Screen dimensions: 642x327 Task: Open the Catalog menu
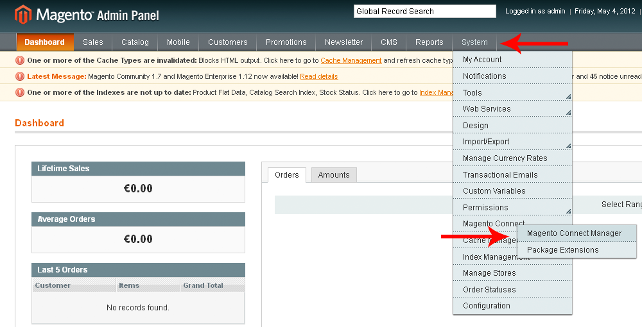pos(135,42)
